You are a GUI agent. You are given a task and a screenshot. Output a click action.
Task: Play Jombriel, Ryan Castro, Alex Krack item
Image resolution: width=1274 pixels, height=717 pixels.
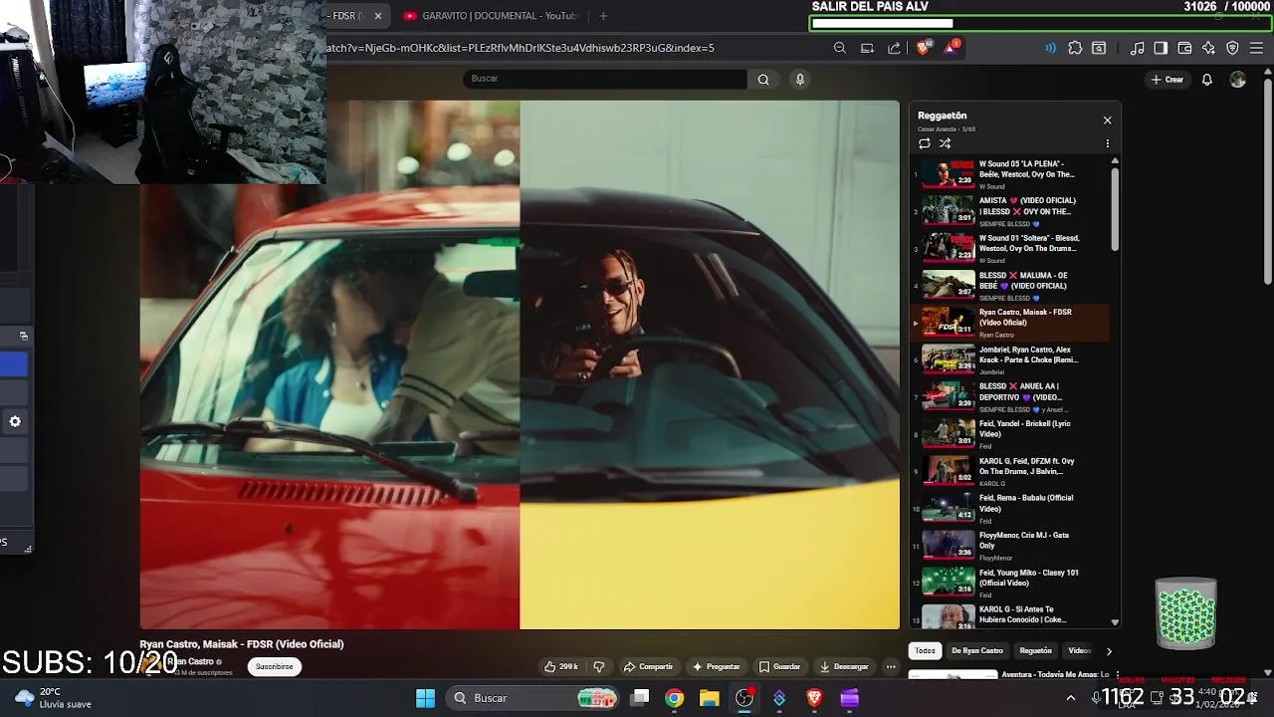click(1010, 359)
